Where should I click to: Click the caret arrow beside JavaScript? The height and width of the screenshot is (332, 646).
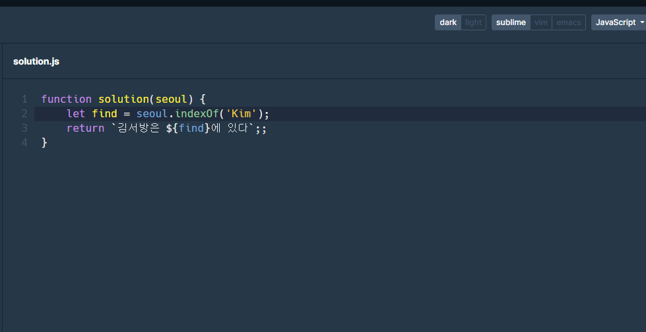coord(642,22)
